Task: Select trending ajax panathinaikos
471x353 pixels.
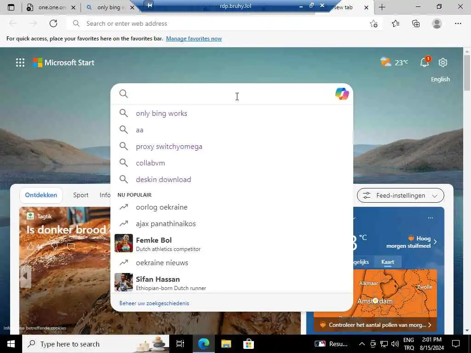Action: click(232, 224)
